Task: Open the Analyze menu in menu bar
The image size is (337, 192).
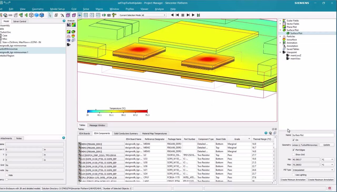Action: (x=159, y=9)
